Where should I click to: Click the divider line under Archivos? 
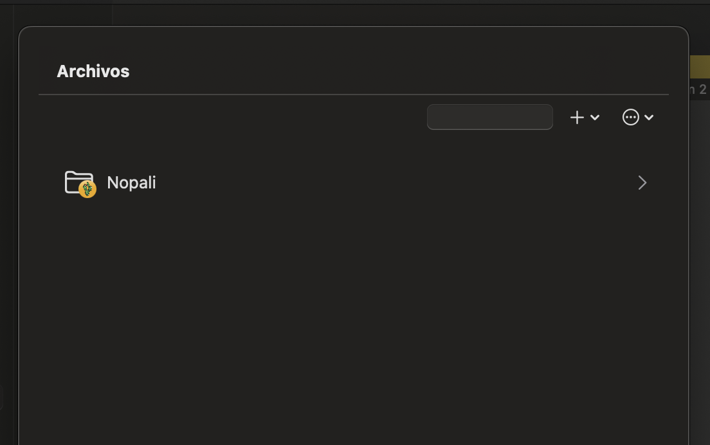point(354,95)
